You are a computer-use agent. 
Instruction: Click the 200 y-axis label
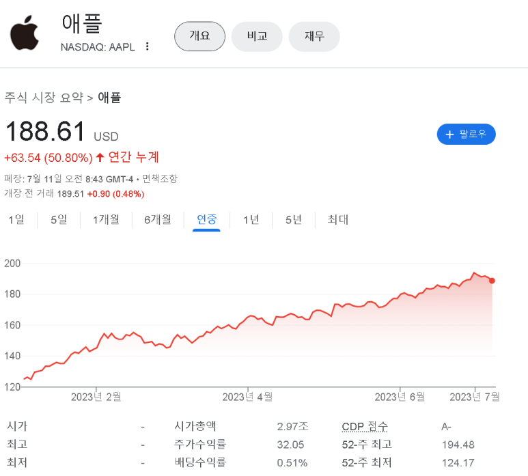(x=12, y=263)
